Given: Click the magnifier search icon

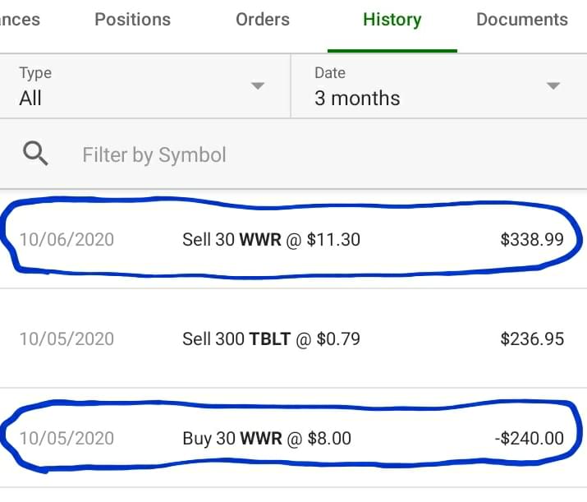Looking at the screenshot, I should point(36,154).
